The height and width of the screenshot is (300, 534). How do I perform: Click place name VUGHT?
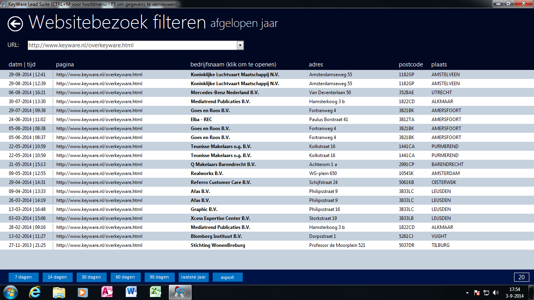439,236
